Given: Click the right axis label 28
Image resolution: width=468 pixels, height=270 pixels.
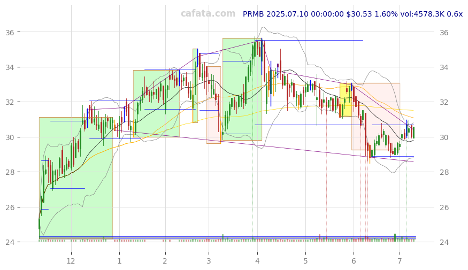Looking at the screenshot, I should [x=444, y=172].
